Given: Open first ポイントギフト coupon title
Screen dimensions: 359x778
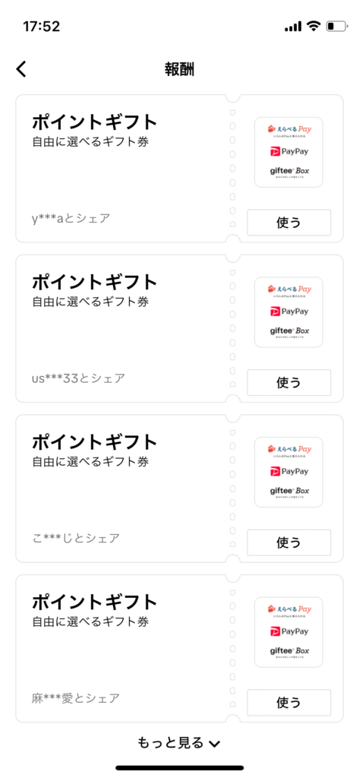Looking at the screenshot, I should click(95, 122).
